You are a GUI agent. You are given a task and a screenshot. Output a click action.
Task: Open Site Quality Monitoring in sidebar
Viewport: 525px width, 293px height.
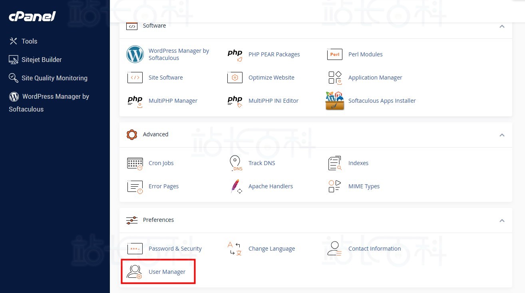pos(54,78)
